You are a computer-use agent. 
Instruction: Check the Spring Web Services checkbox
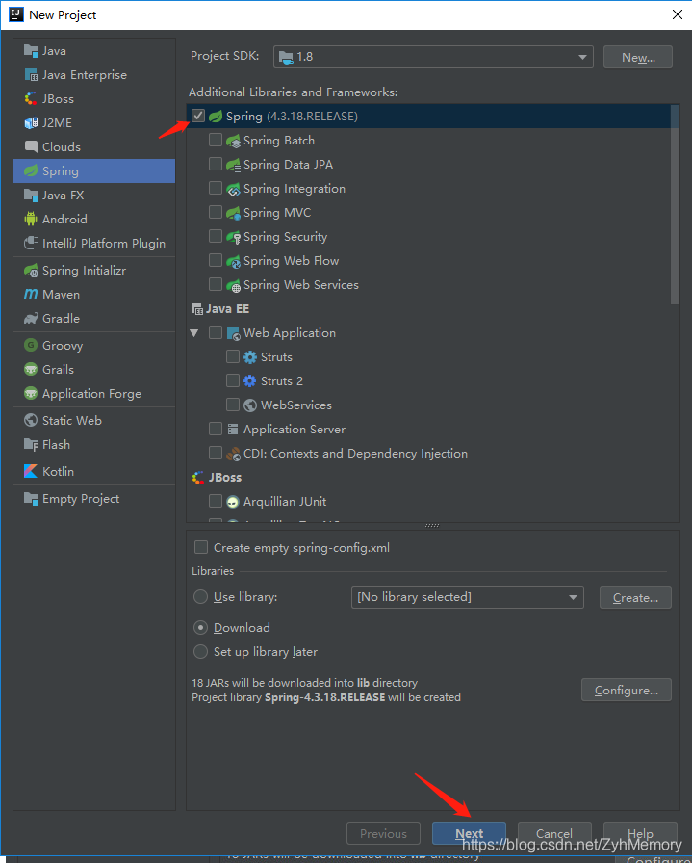click(216, 284)
